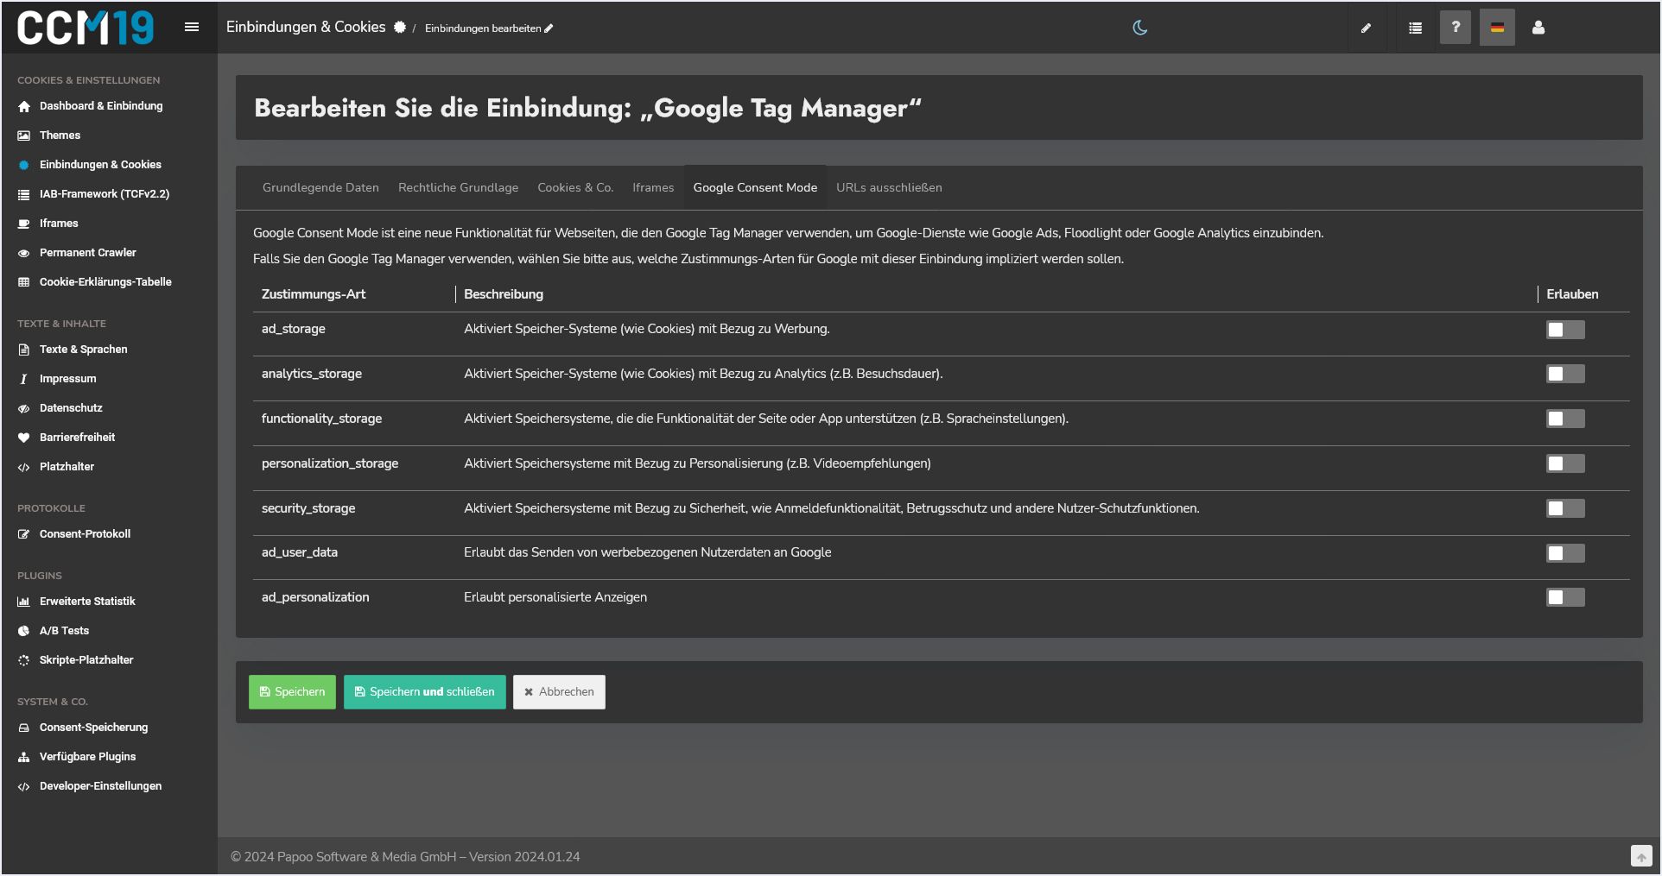Open the list icon in the top bar
The image size is (1662, 876).
click(1414, 27)
